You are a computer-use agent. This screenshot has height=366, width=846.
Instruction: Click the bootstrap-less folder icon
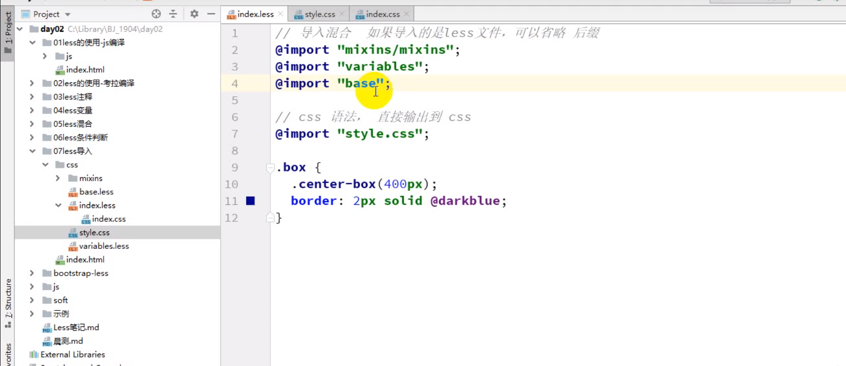tap(47, 273)
